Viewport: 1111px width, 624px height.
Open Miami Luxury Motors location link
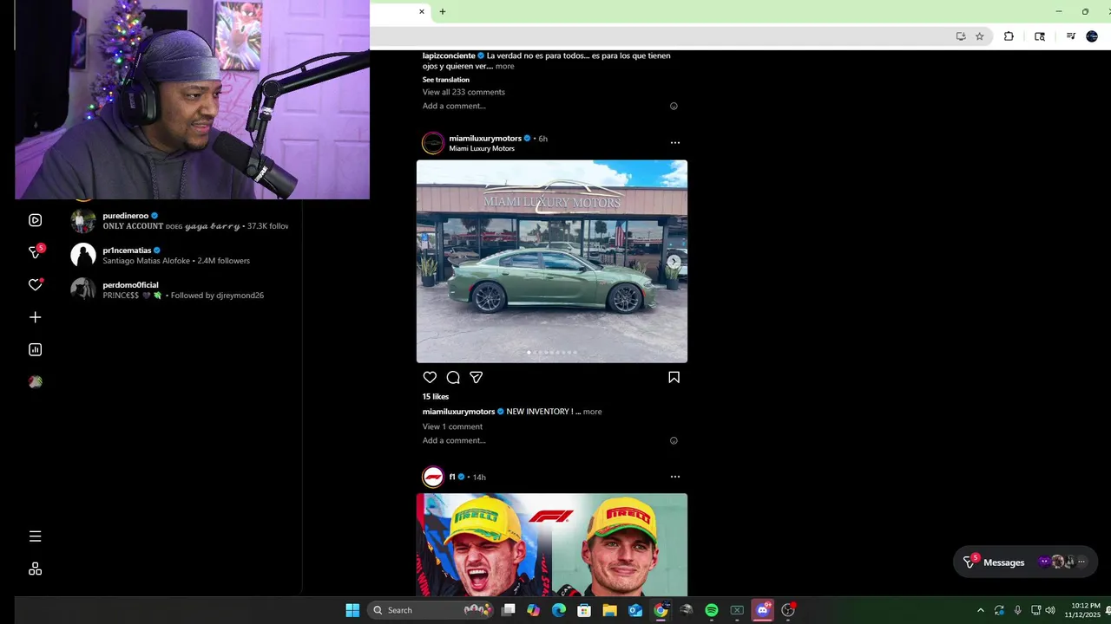coord(482,148)
